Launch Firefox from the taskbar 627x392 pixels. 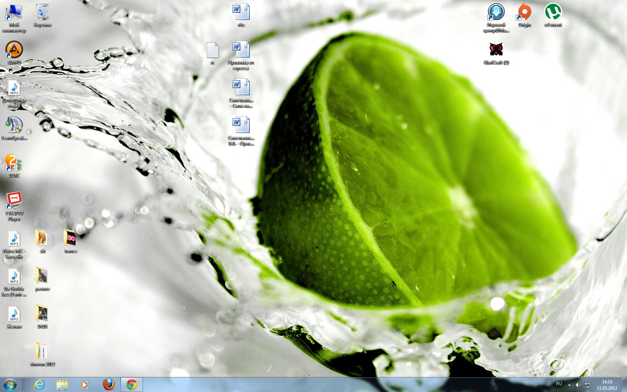pos(109,385)
